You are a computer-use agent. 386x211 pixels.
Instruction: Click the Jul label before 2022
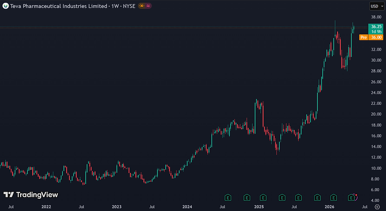(11, 207)
